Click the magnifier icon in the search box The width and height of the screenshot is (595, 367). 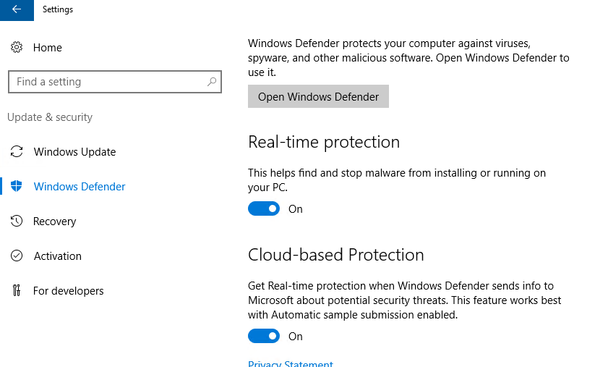(212, 82)
